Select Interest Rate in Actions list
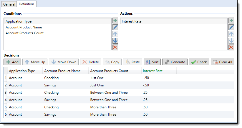The height and width of the screenshot is (128, 242). coord(173,21)
